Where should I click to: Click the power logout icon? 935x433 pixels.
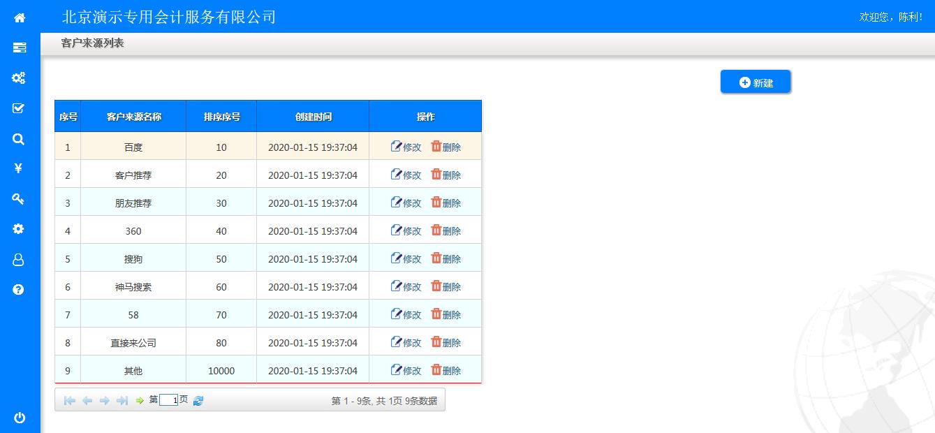[x=20, y=418]
